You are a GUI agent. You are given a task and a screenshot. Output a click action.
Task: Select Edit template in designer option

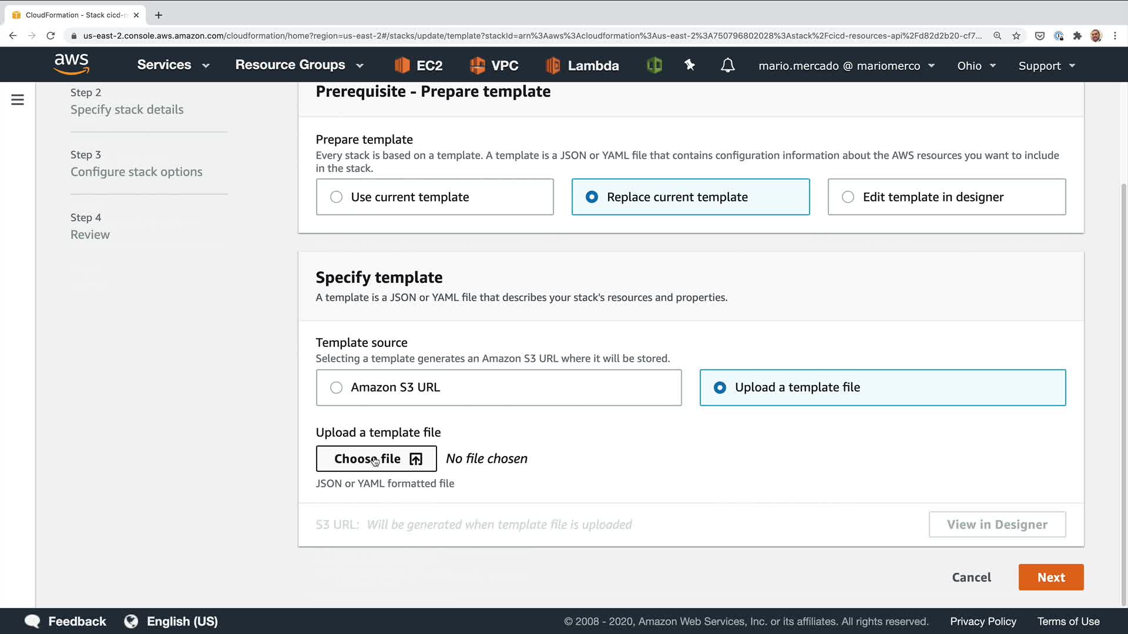point(848,197)
